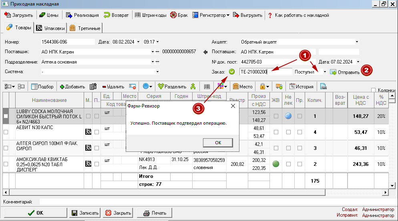The height and width of the screenshot is (221, 398).
Task: Toggle the ЖВ checkbox in the LUBBY row
Action: coord(276,116)
